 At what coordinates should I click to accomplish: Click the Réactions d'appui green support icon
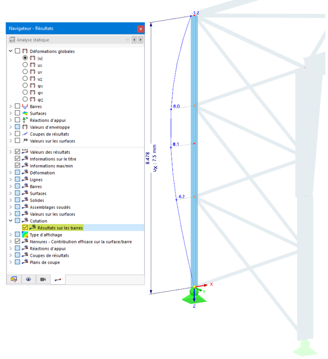point(25,120)
